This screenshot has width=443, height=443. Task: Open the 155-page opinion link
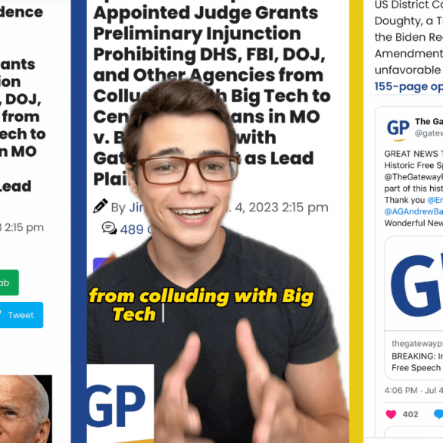coord(408,87)
